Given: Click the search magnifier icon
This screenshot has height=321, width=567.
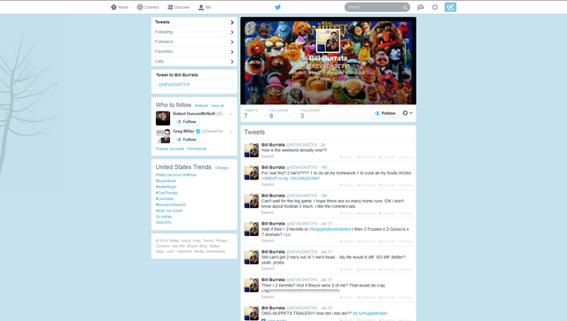Looking at the screenshot, I should (x=405, y=7).
